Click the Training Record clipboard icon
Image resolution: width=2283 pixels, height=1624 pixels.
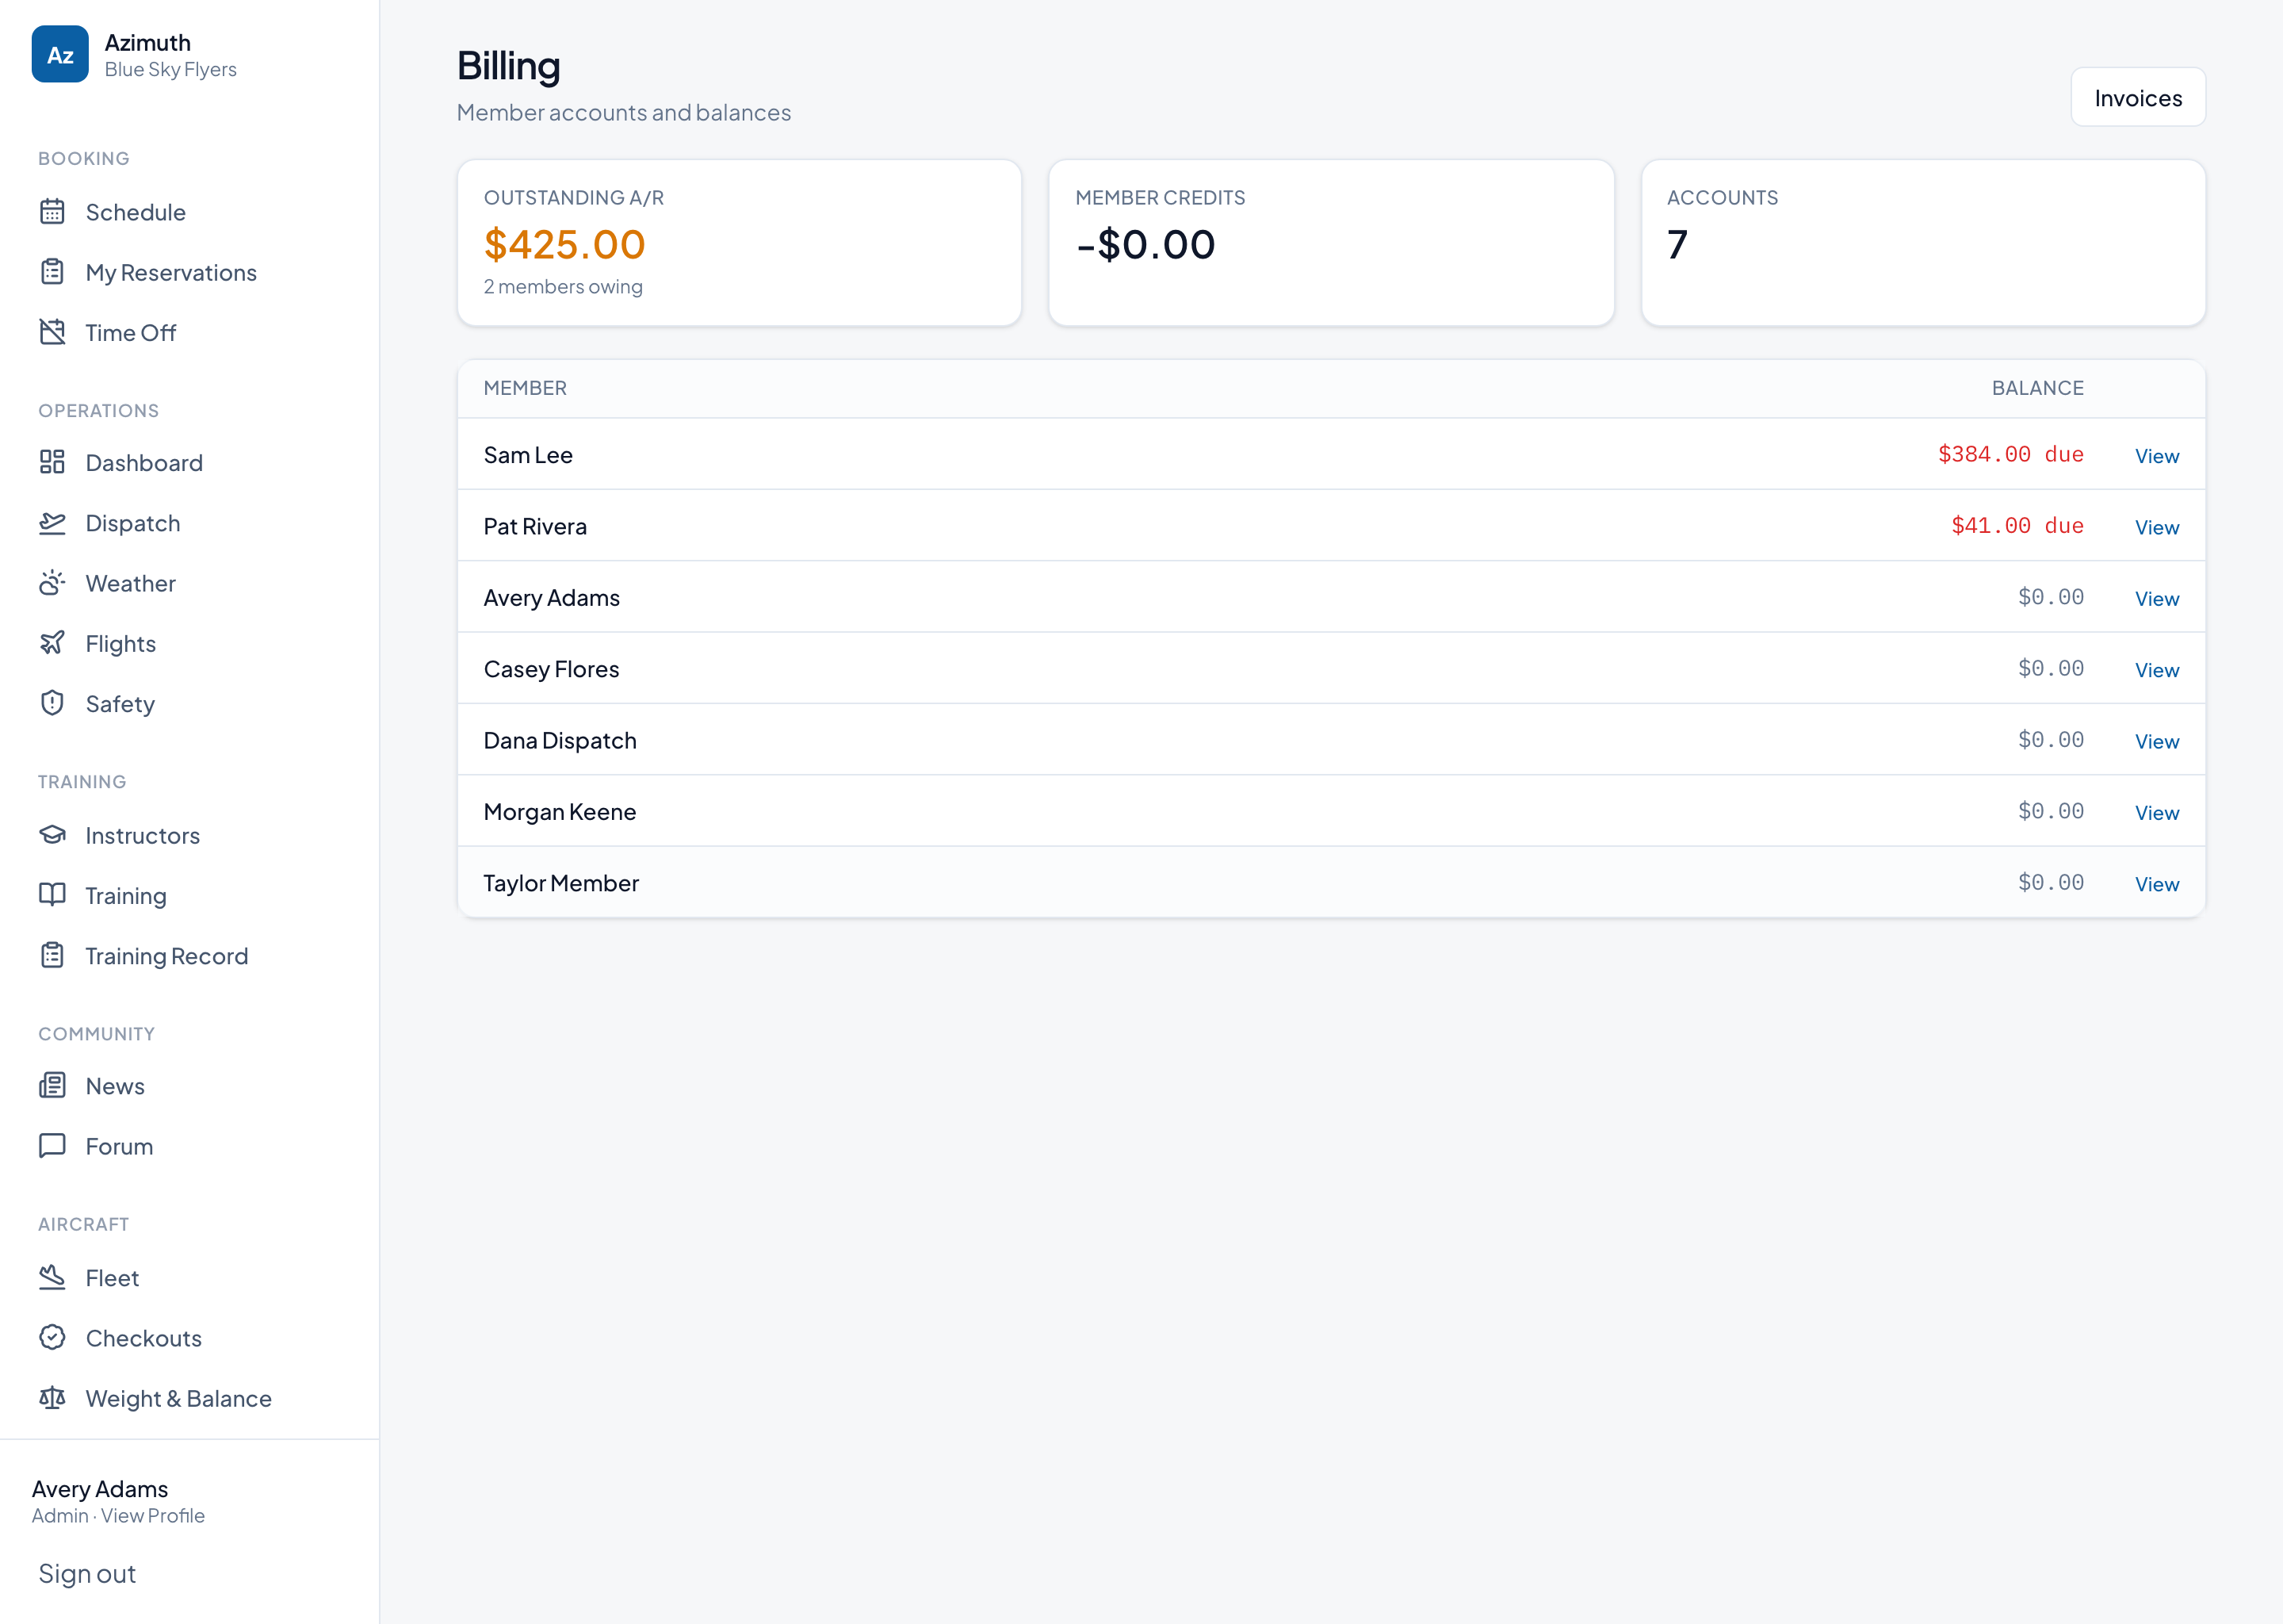pyautogui.click(x=52, y=955)
